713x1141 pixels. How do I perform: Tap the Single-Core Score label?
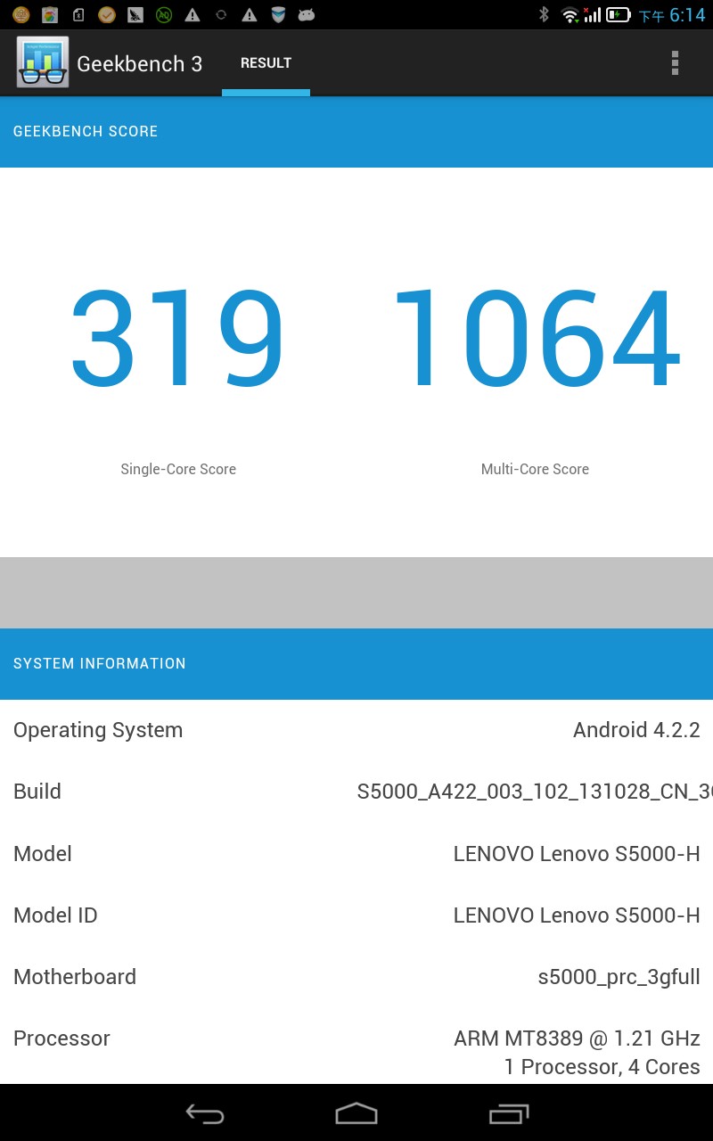click(178, 469)
